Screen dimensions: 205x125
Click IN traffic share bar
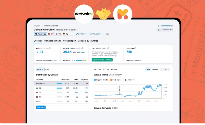[59, 88]
